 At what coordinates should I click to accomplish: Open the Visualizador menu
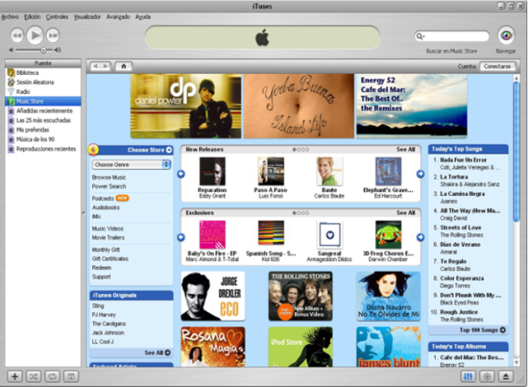point(88,17)
